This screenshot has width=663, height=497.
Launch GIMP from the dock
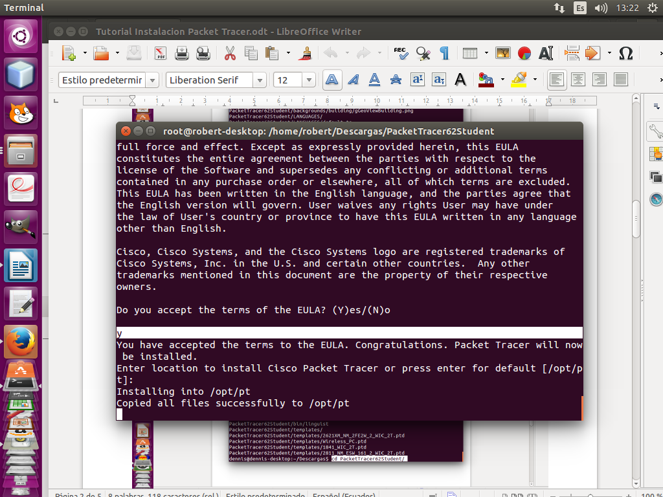[x=20, y=227]
